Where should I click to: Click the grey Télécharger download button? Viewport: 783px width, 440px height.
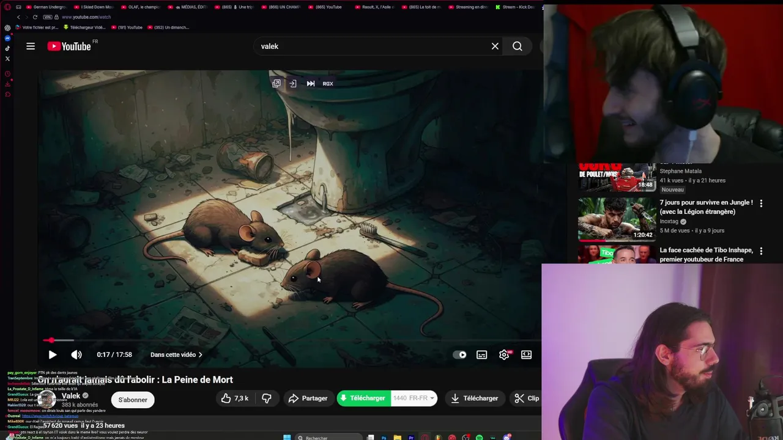pyautogui.click(x=475, y=398)
